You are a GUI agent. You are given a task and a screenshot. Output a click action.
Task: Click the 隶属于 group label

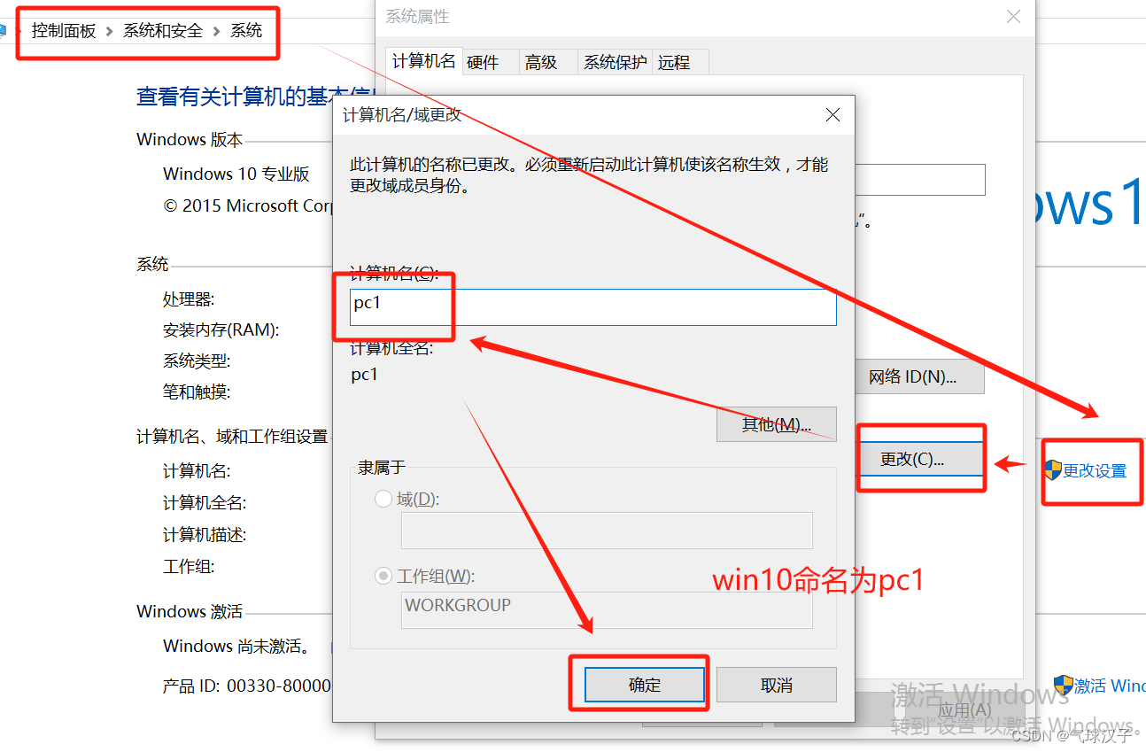pyautogui.click(x=382, y=468)
